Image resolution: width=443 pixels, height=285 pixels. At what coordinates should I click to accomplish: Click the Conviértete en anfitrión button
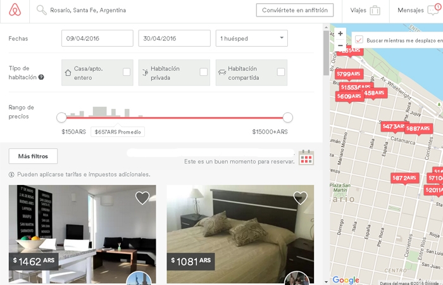(x=295, y=10)
